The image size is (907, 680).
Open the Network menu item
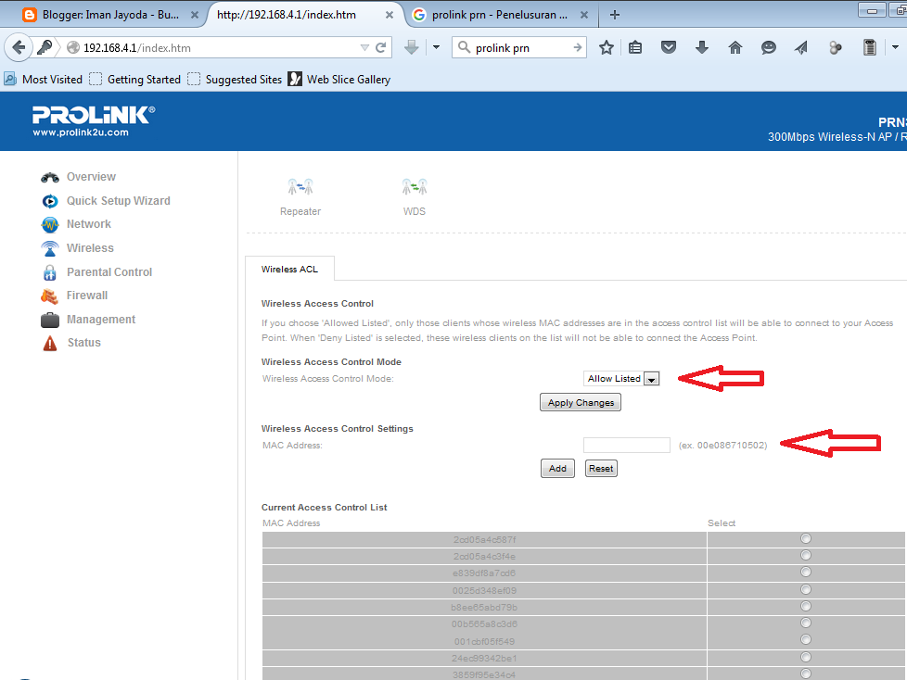[88, 224]
